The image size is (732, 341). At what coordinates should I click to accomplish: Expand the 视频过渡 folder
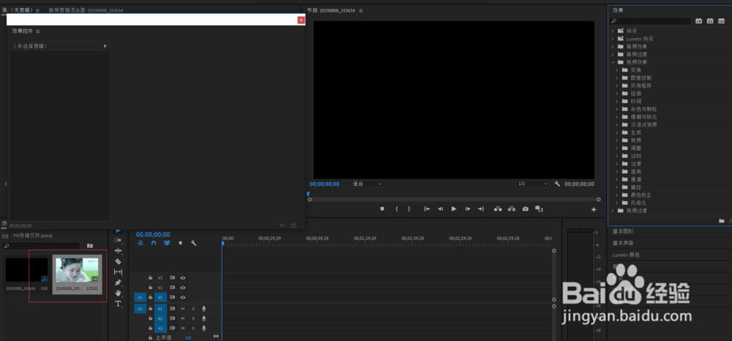coord(613,211)
